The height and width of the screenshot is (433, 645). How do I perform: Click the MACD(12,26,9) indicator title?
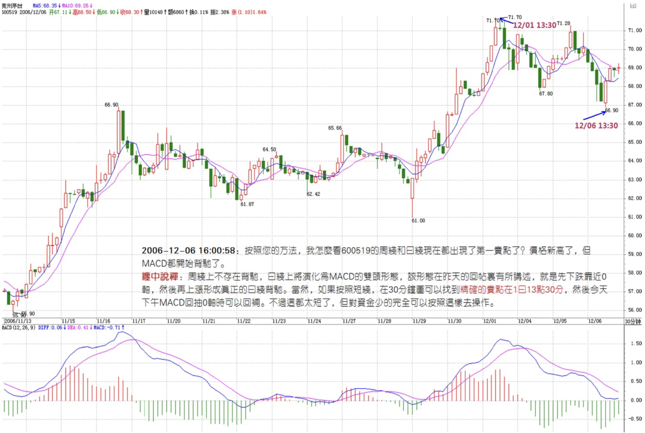click(x=18, y=328)
